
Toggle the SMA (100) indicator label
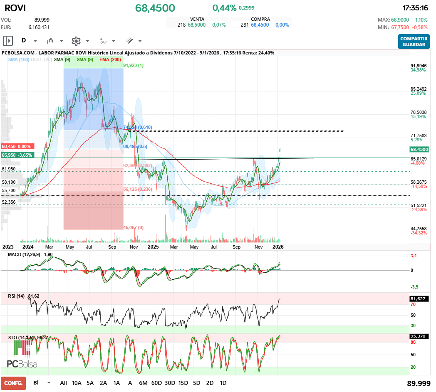19,60
